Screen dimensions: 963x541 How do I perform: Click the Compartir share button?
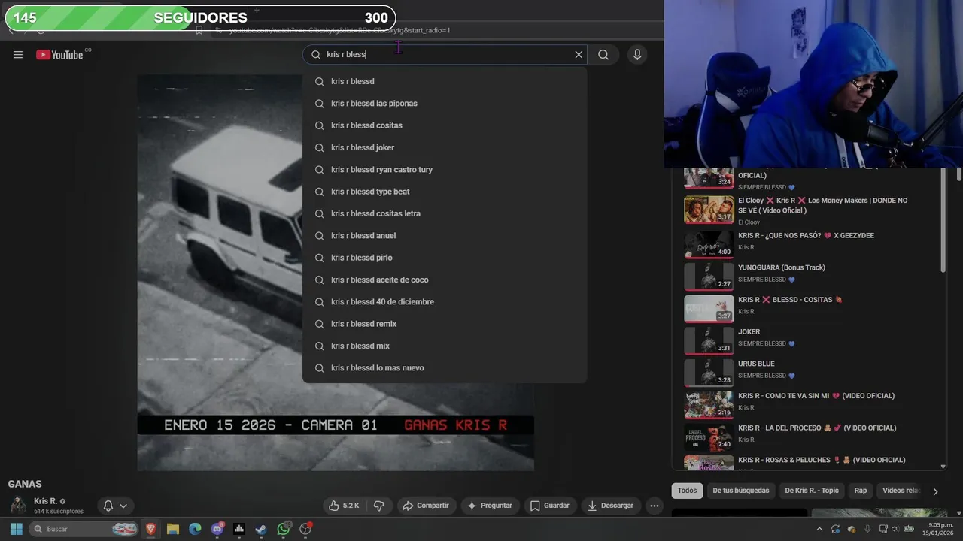[426, 506]
